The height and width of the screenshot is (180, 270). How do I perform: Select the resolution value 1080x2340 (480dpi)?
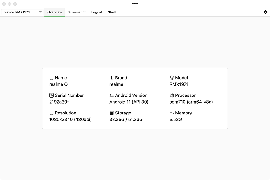coord(70,120)
